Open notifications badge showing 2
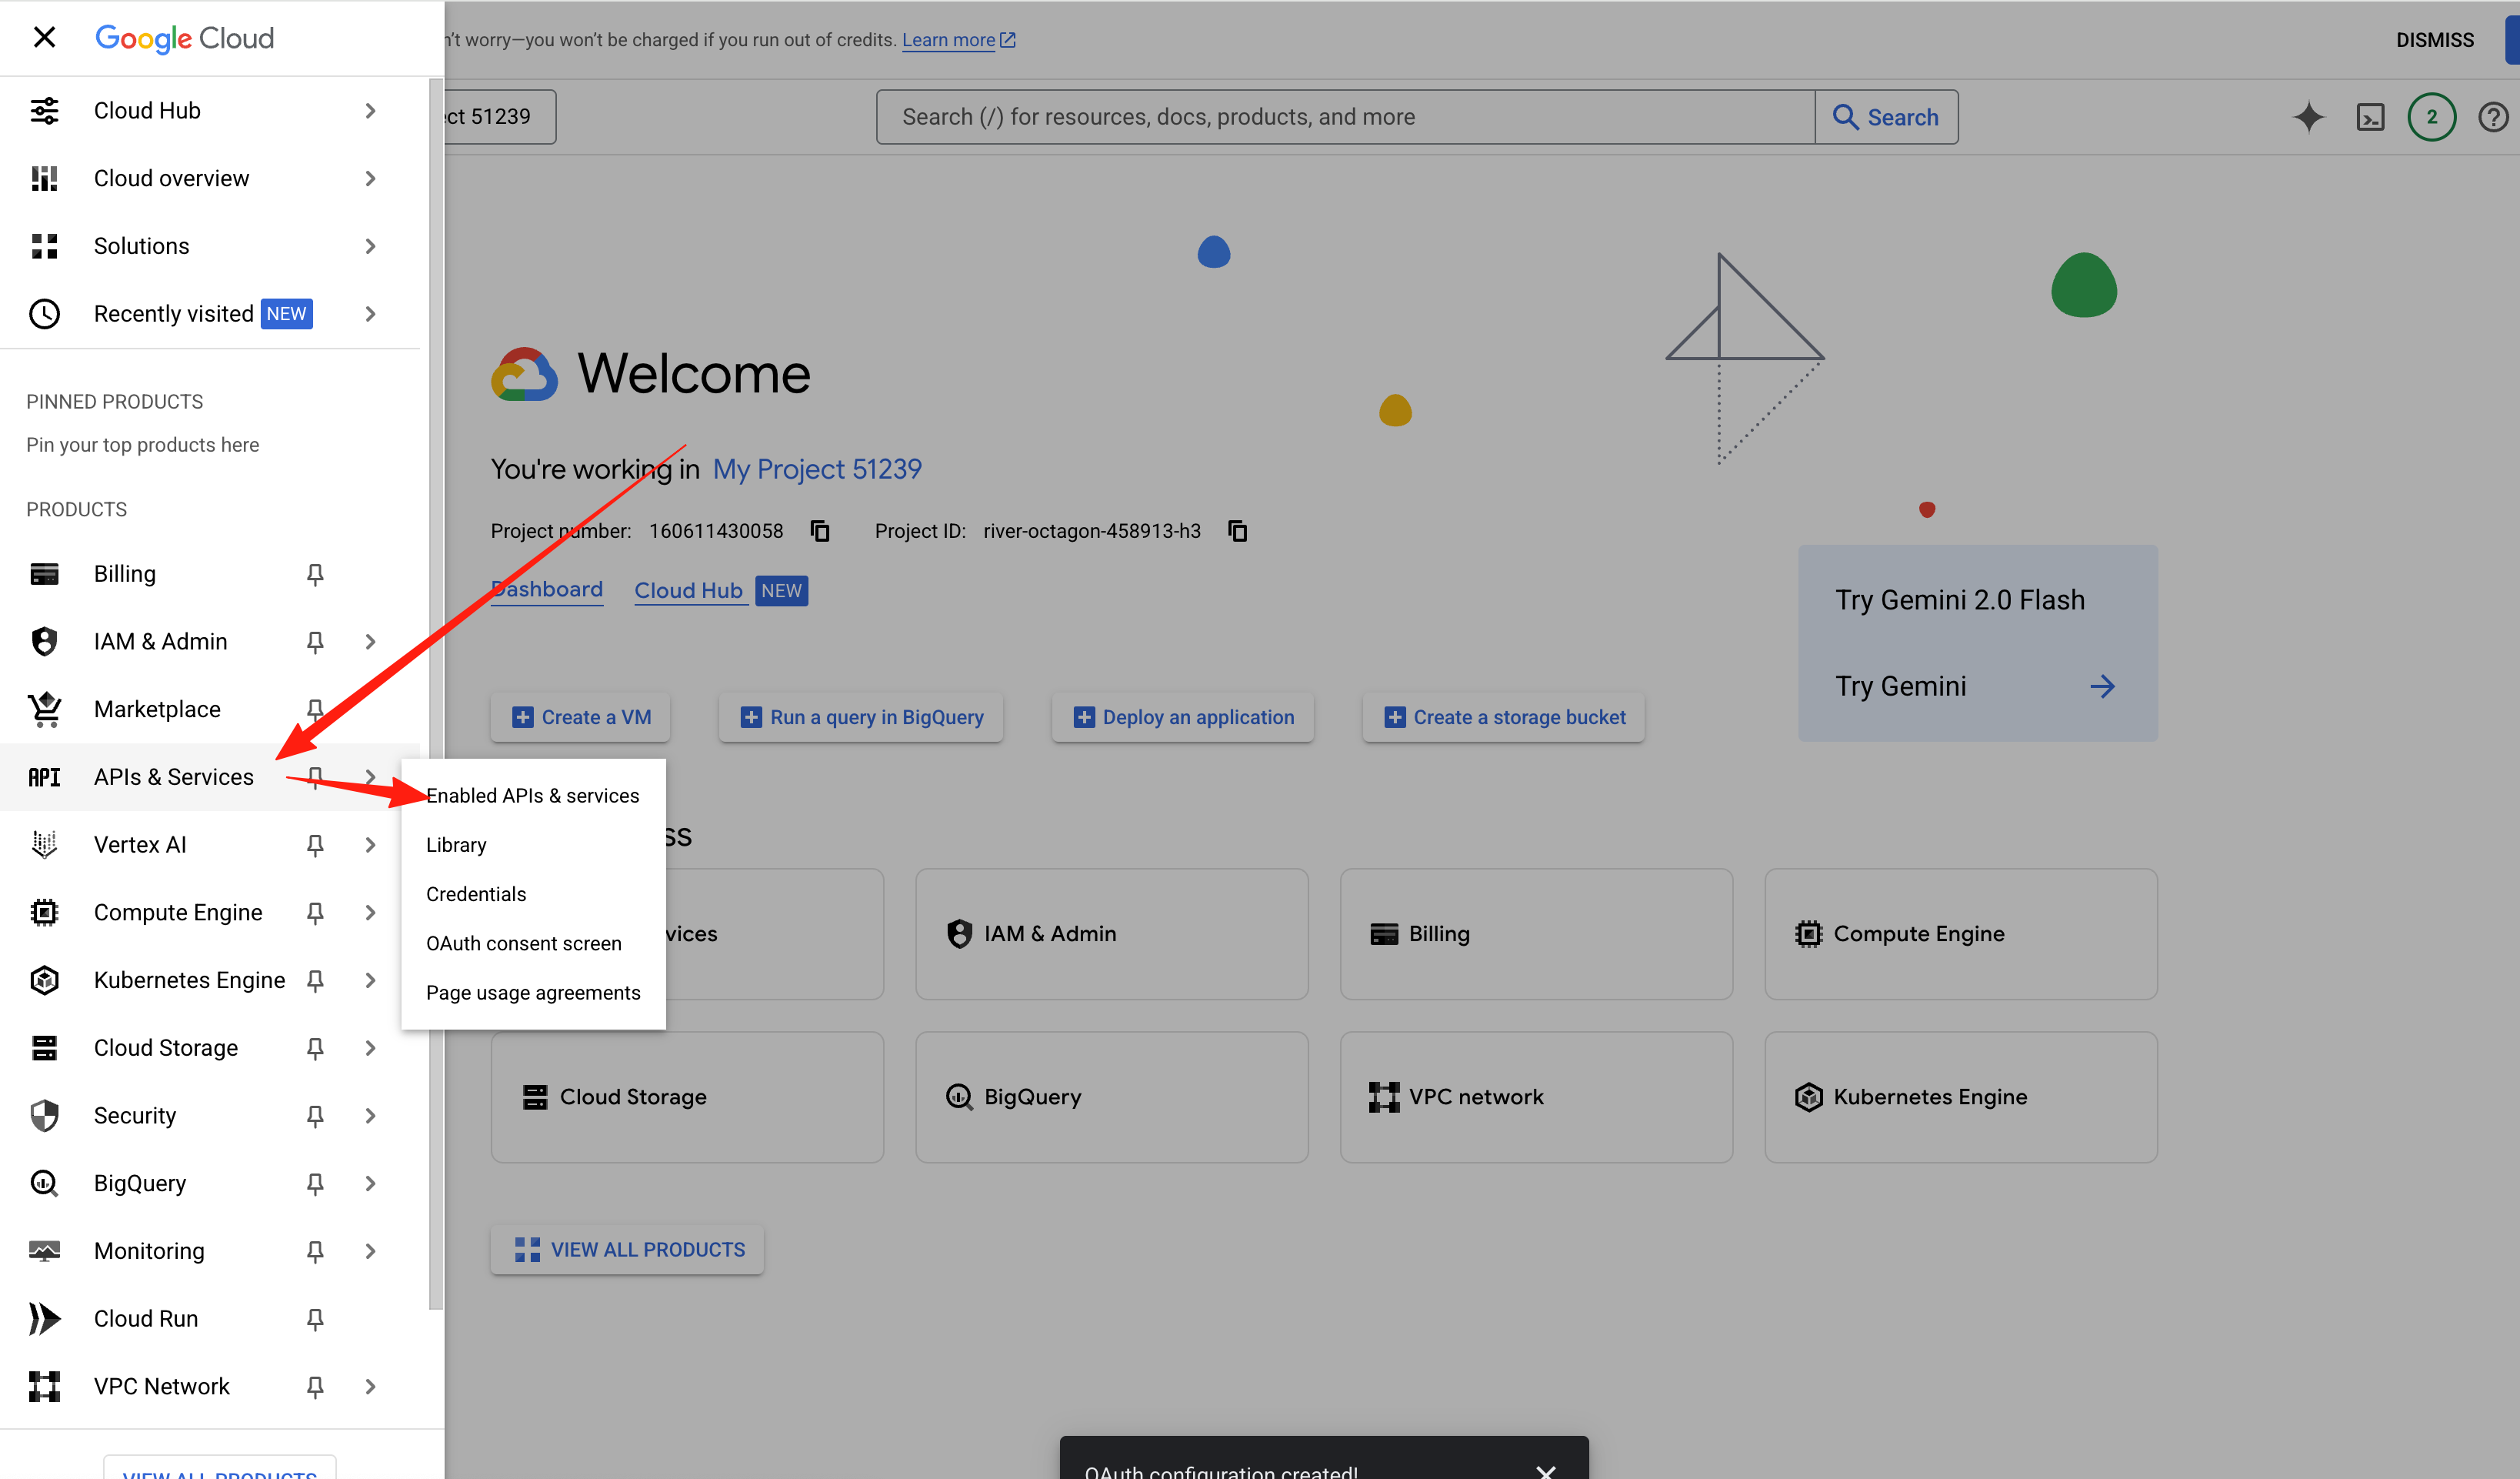The height and width of the screenshot is (1479, 2520). pos(2432,117)
